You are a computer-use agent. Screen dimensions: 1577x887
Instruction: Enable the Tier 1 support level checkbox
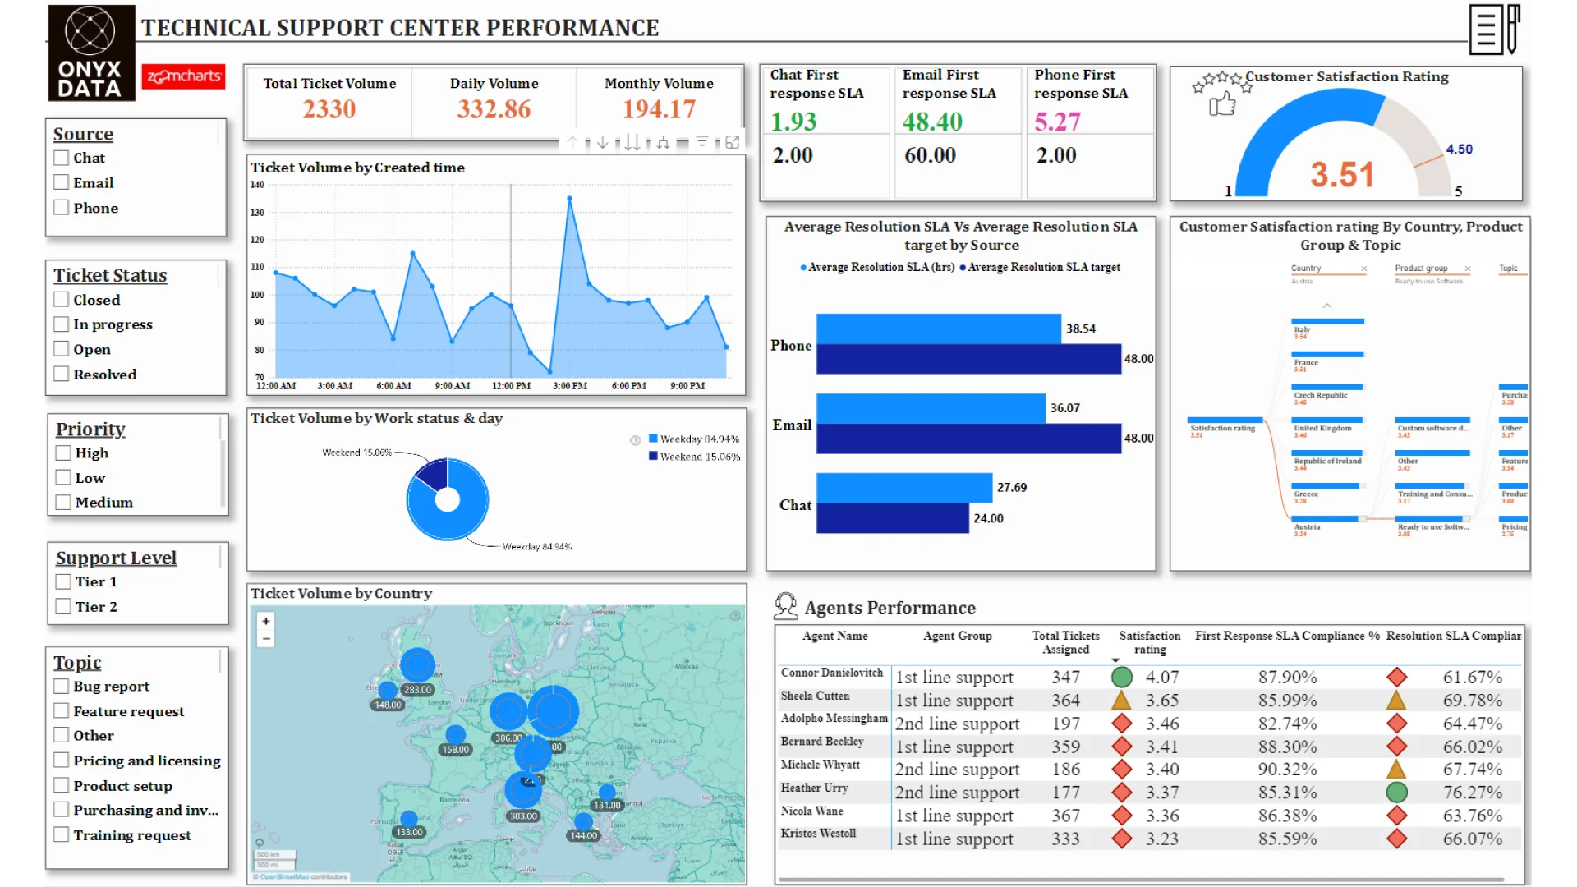point(63,581)
